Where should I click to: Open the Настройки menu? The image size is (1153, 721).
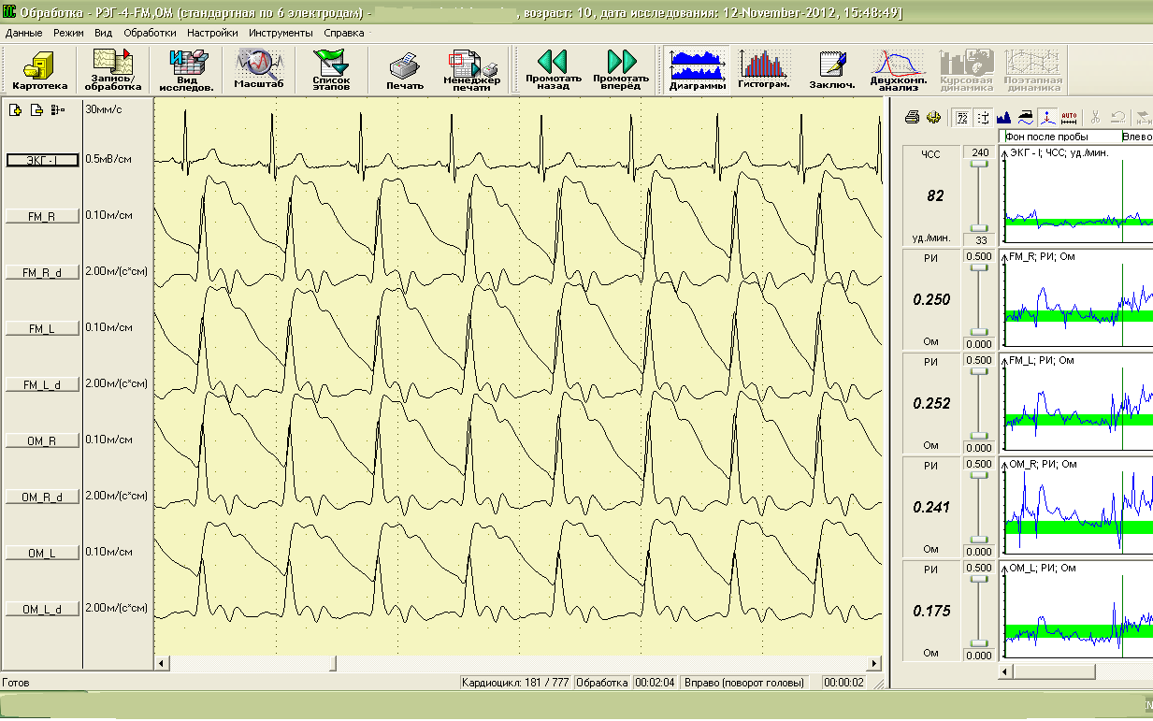[x=212, y=32]
